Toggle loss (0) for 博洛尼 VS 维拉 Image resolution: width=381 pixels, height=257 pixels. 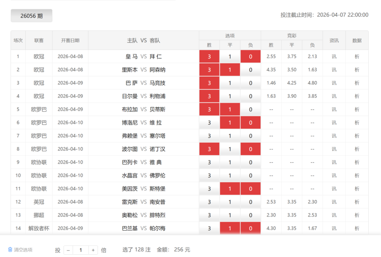pyautogui.click(x=250, y=123)
